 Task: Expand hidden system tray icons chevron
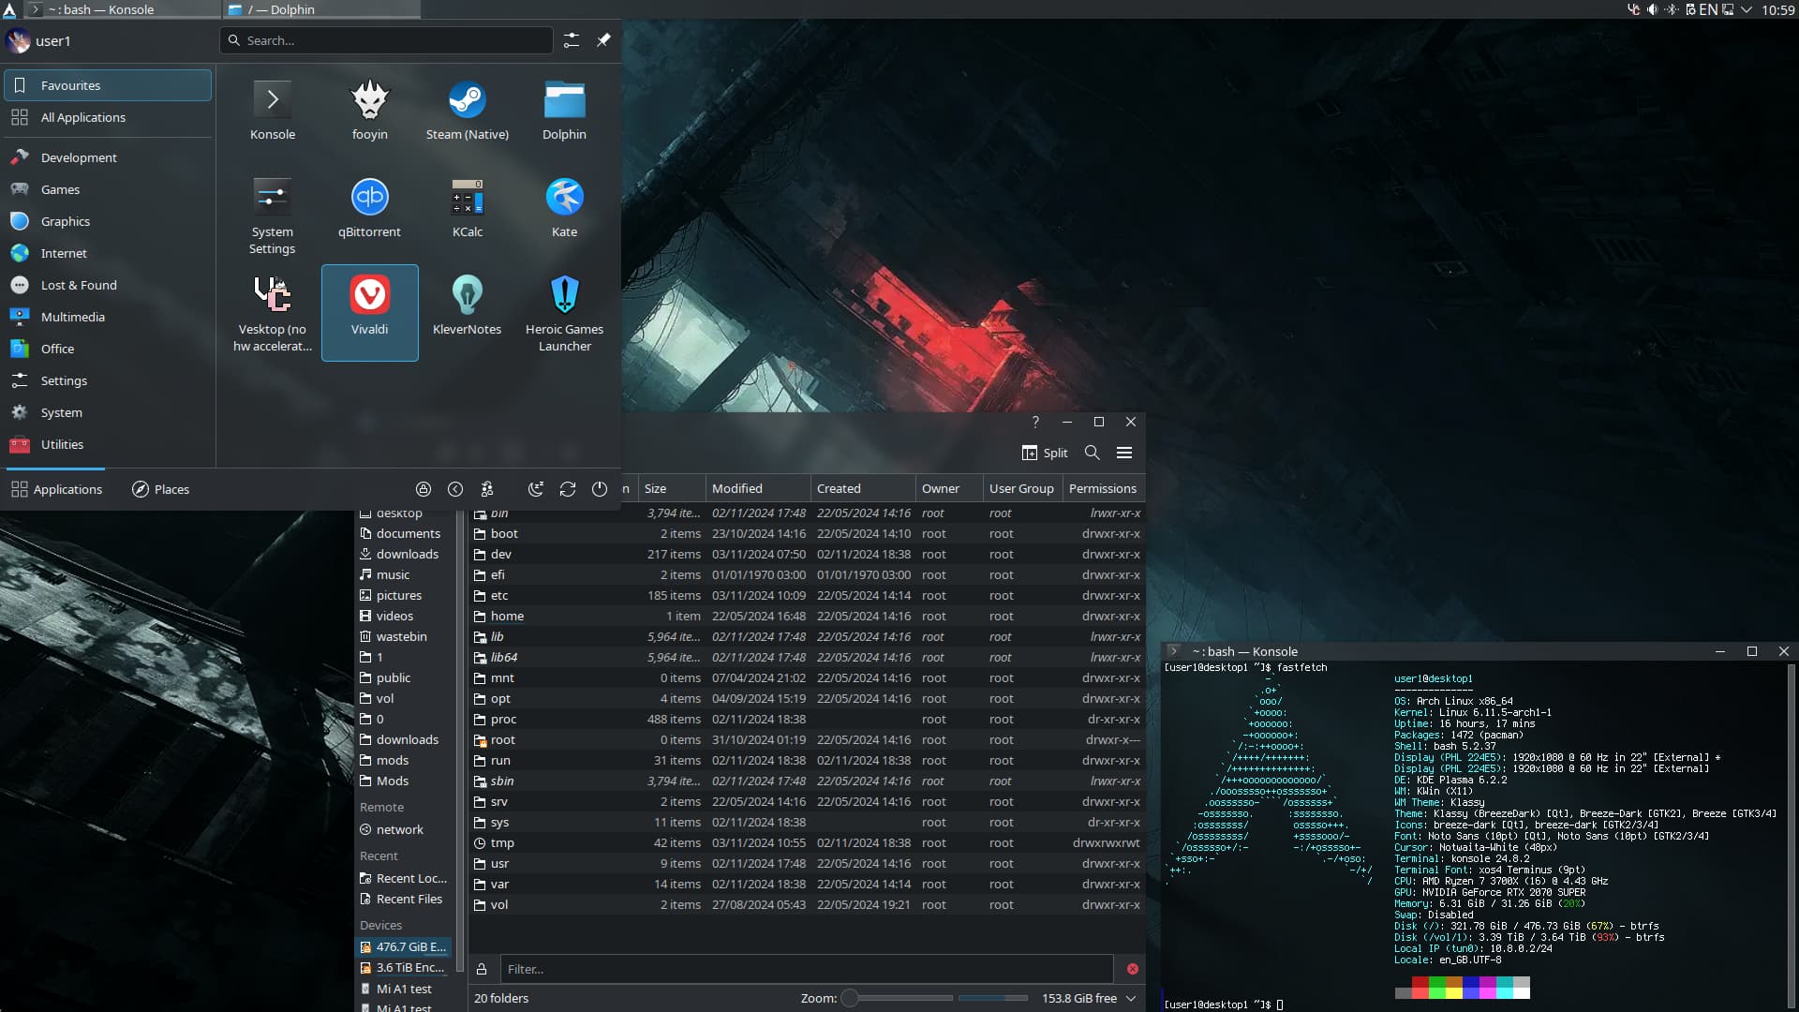click(x=1747, y=9)
